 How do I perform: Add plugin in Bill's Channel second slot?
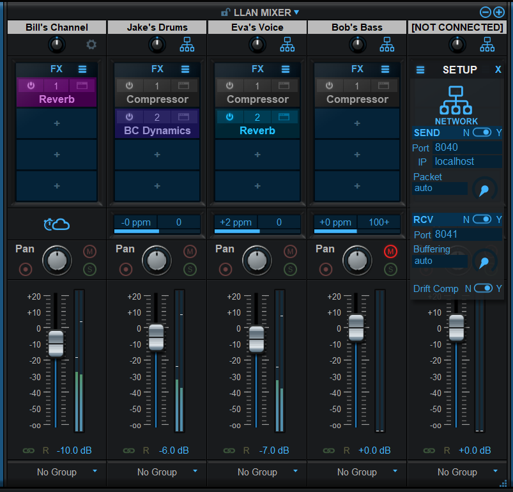tap(57, 123)
